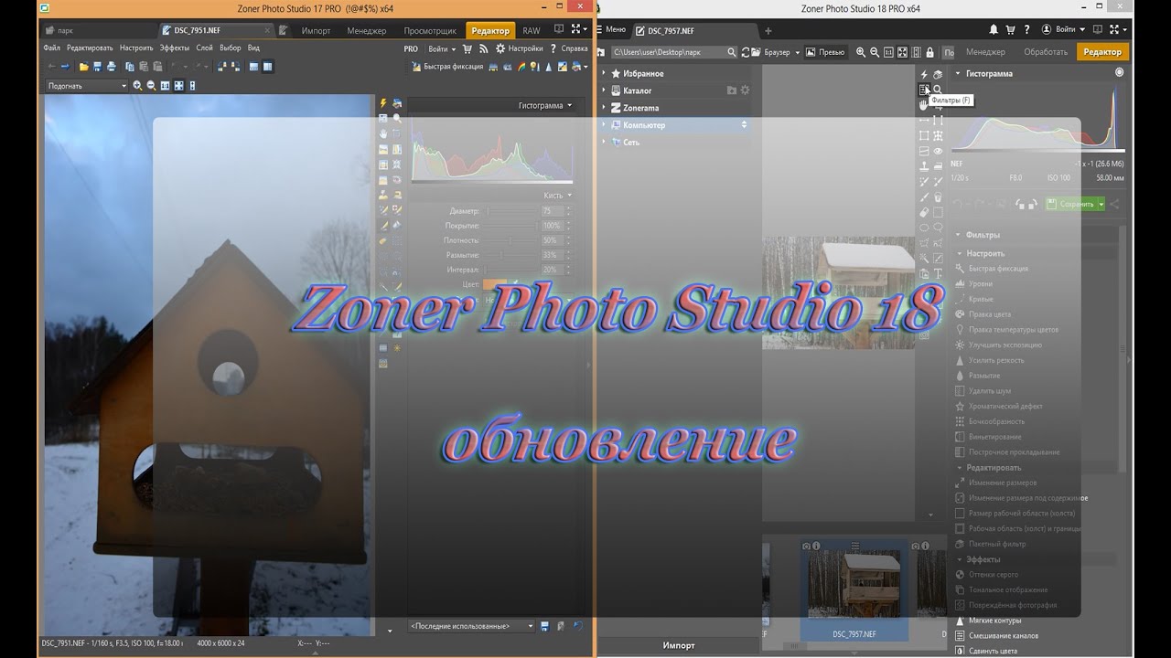Click the open folder icon in Zoner 17
1171x658 pixels.
click(x=84, y=67)
